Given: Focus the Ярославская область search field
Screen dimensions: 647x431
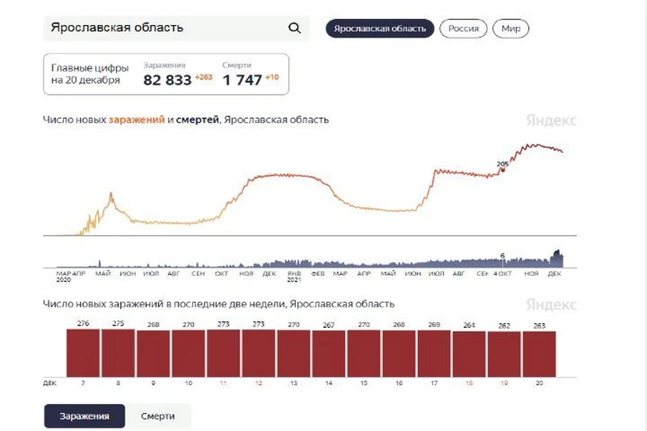Looking at the screenshot, I should tap(176, 28).
